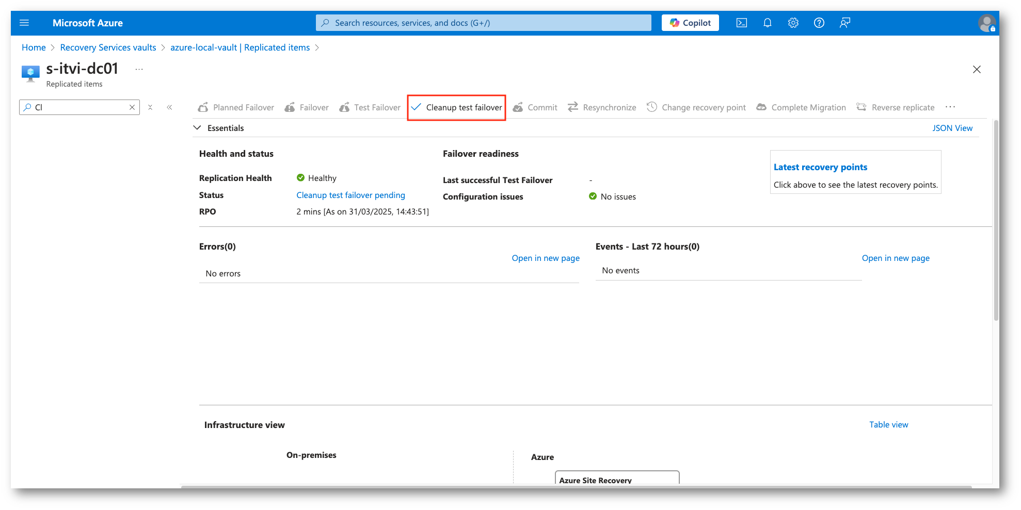Screen dimensions: 1021x510
Task: Open portal settings gear
Action: 793,23
